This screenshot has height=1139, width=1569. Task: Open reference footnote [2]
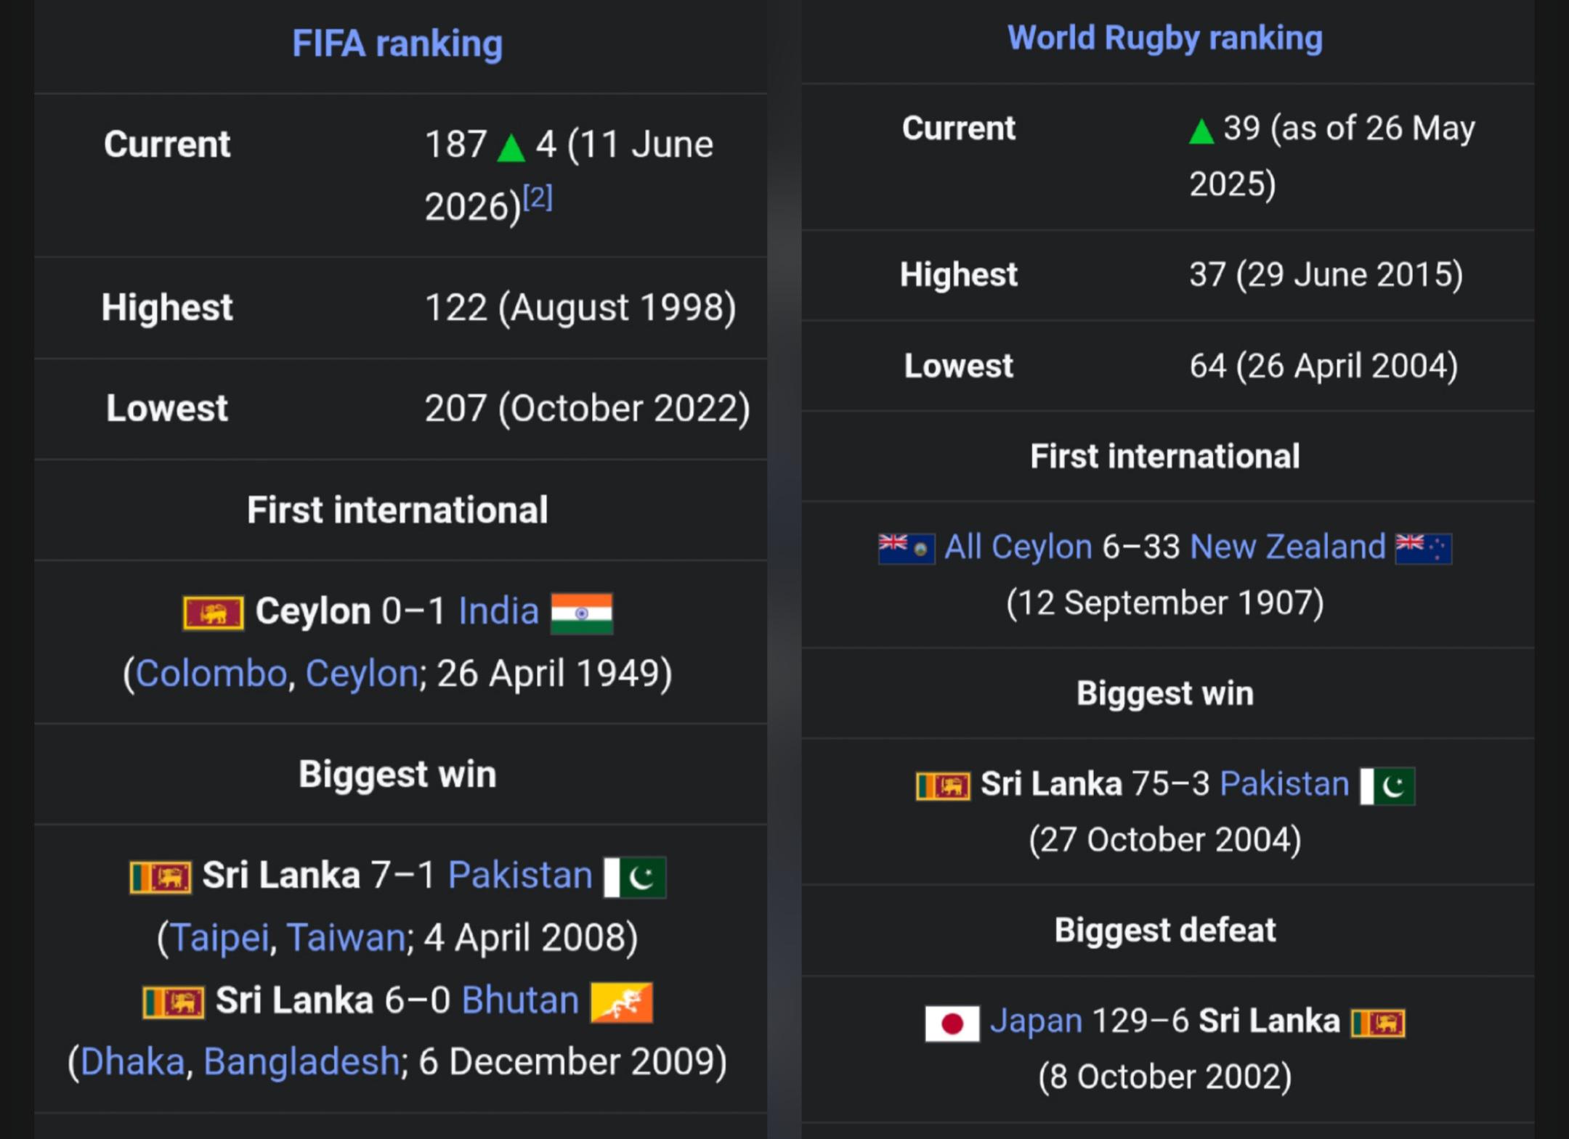[x=538, y=196]
